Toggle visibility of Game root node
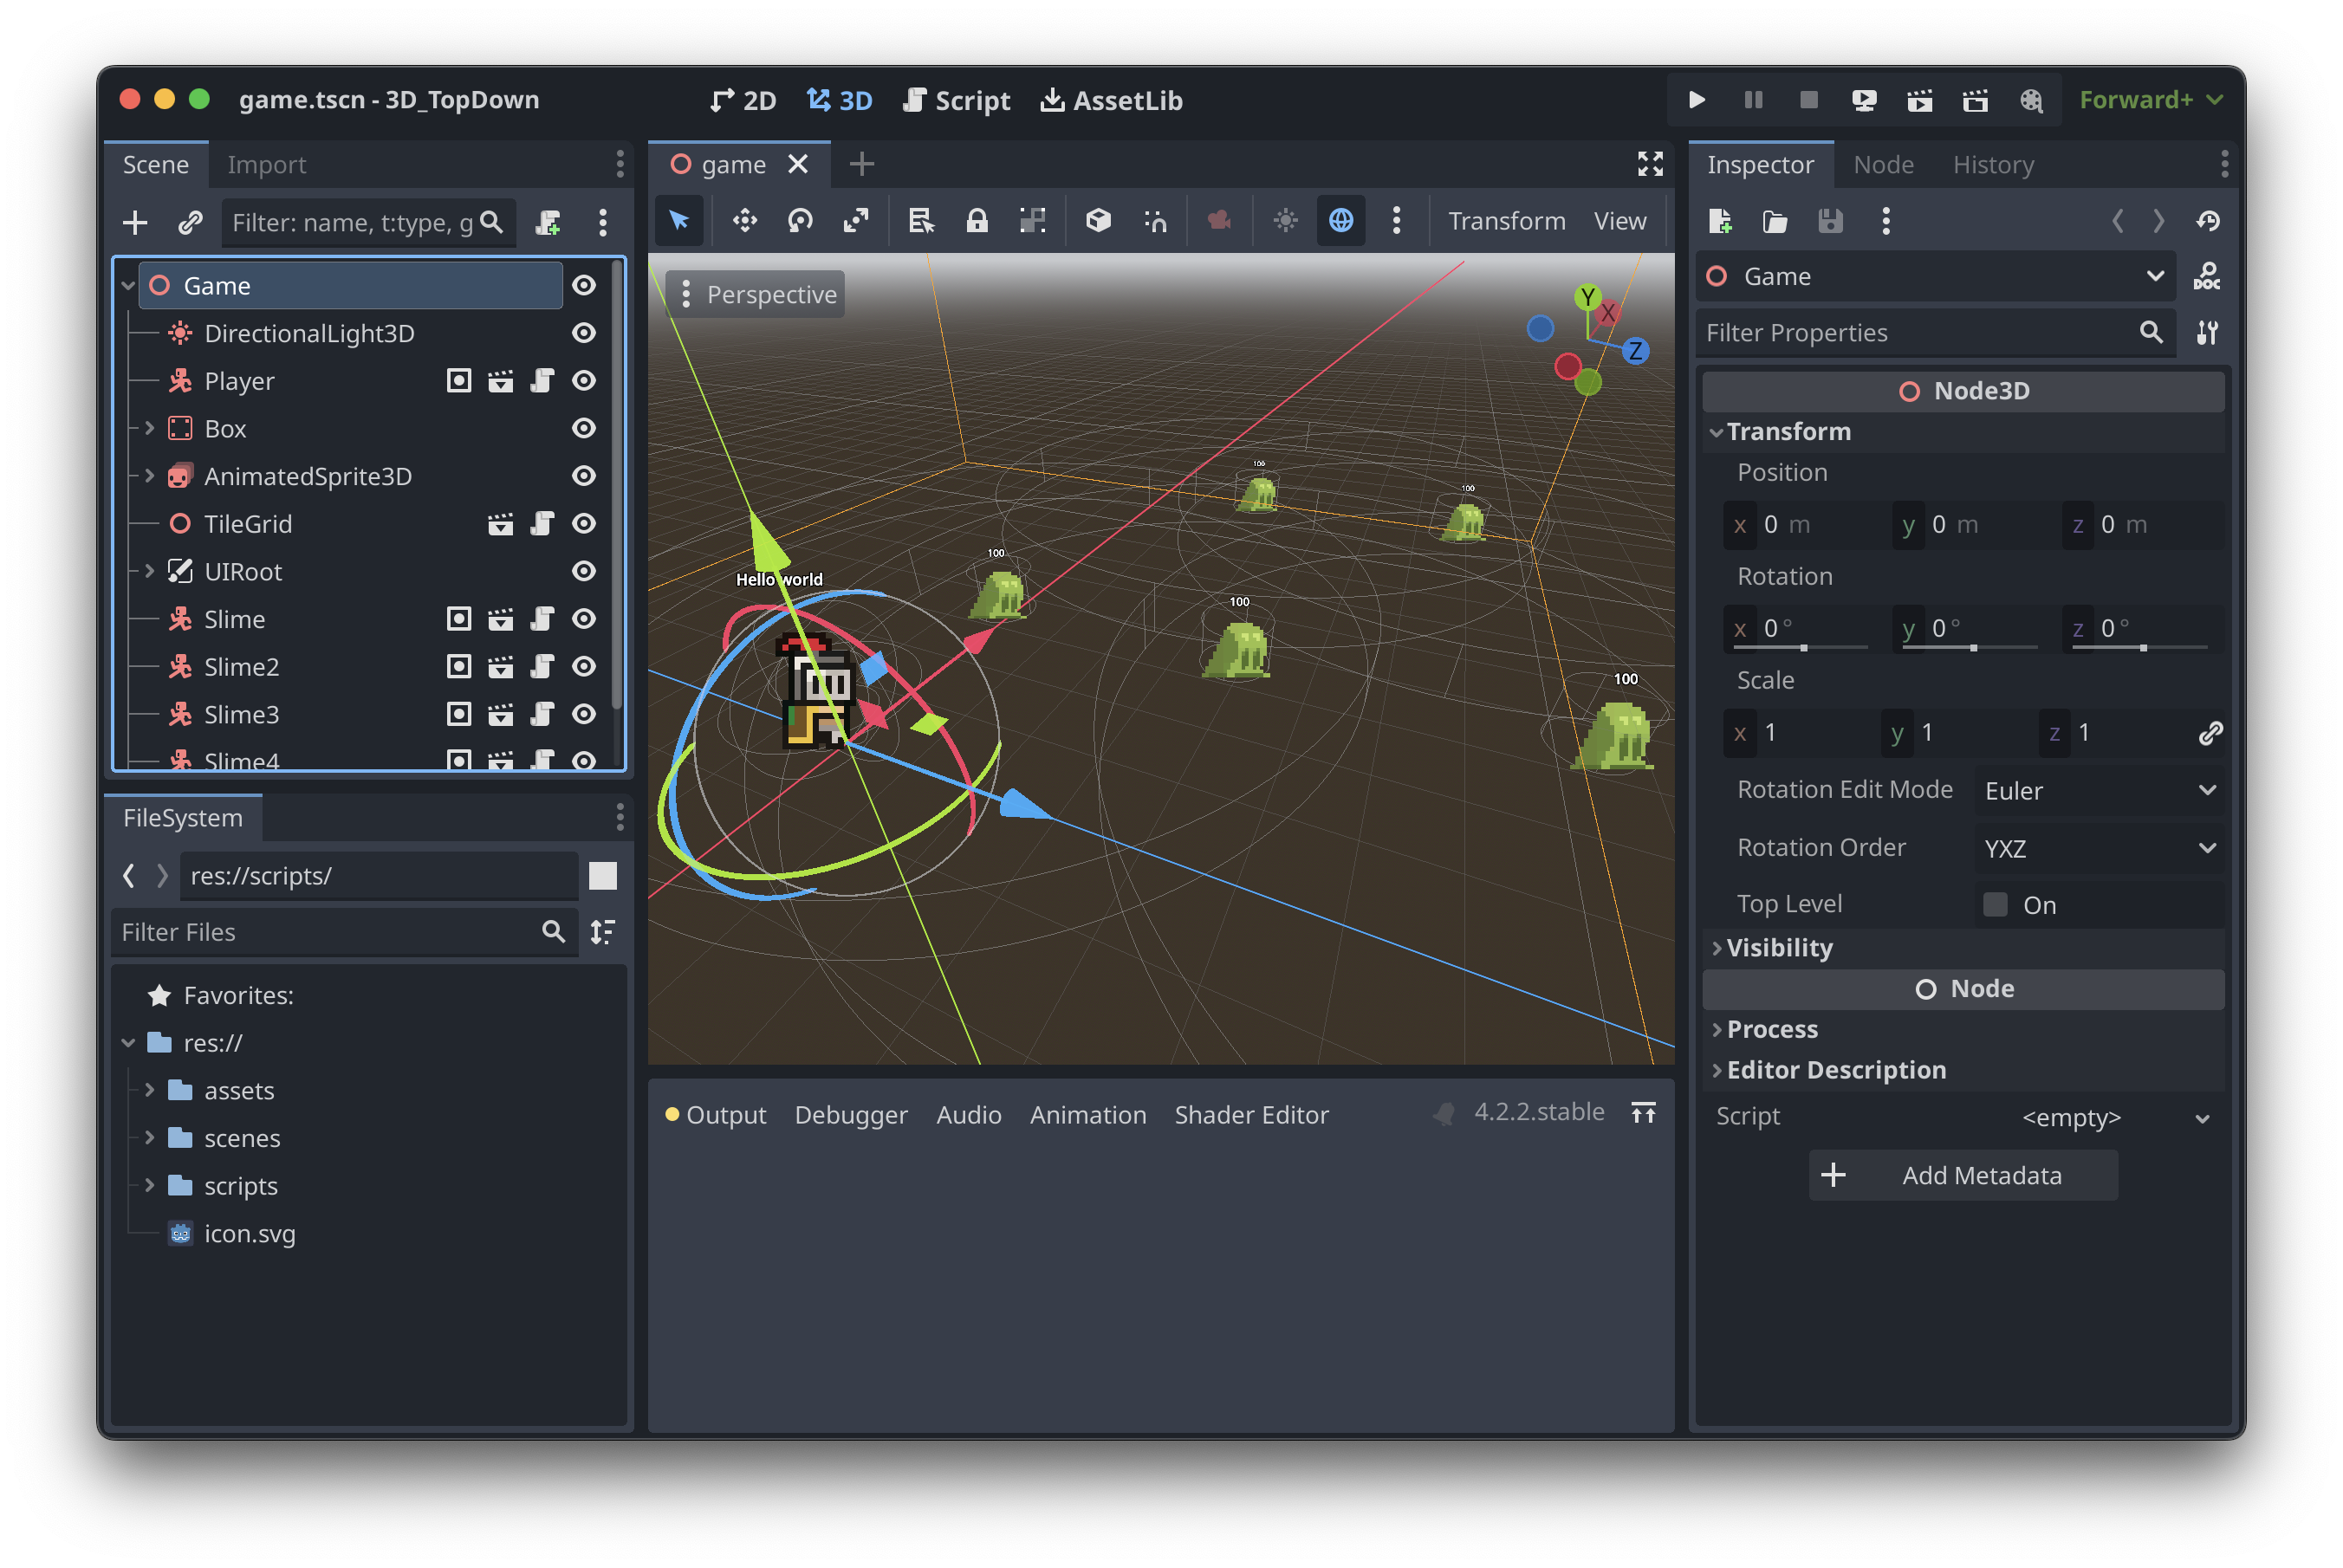Image resolution: width=2343 pixels, height=1568 pixels. (584, 286)
